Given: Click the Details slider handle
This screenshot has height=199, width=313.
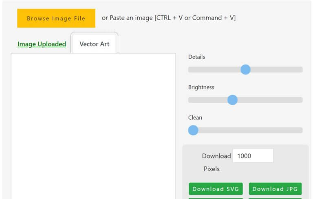Looking at the screenshot, I should [245, 70].
